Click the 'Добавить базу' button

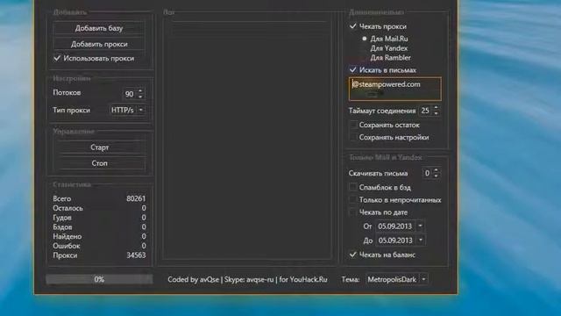click(99, 28)
